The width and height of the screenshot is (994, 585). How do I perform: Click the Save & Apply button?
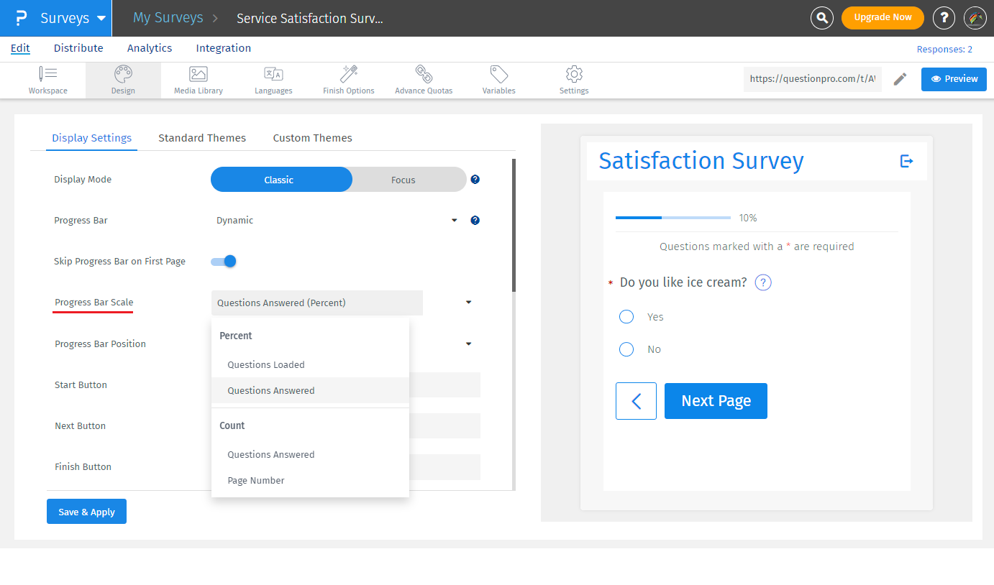click(86, 512)
